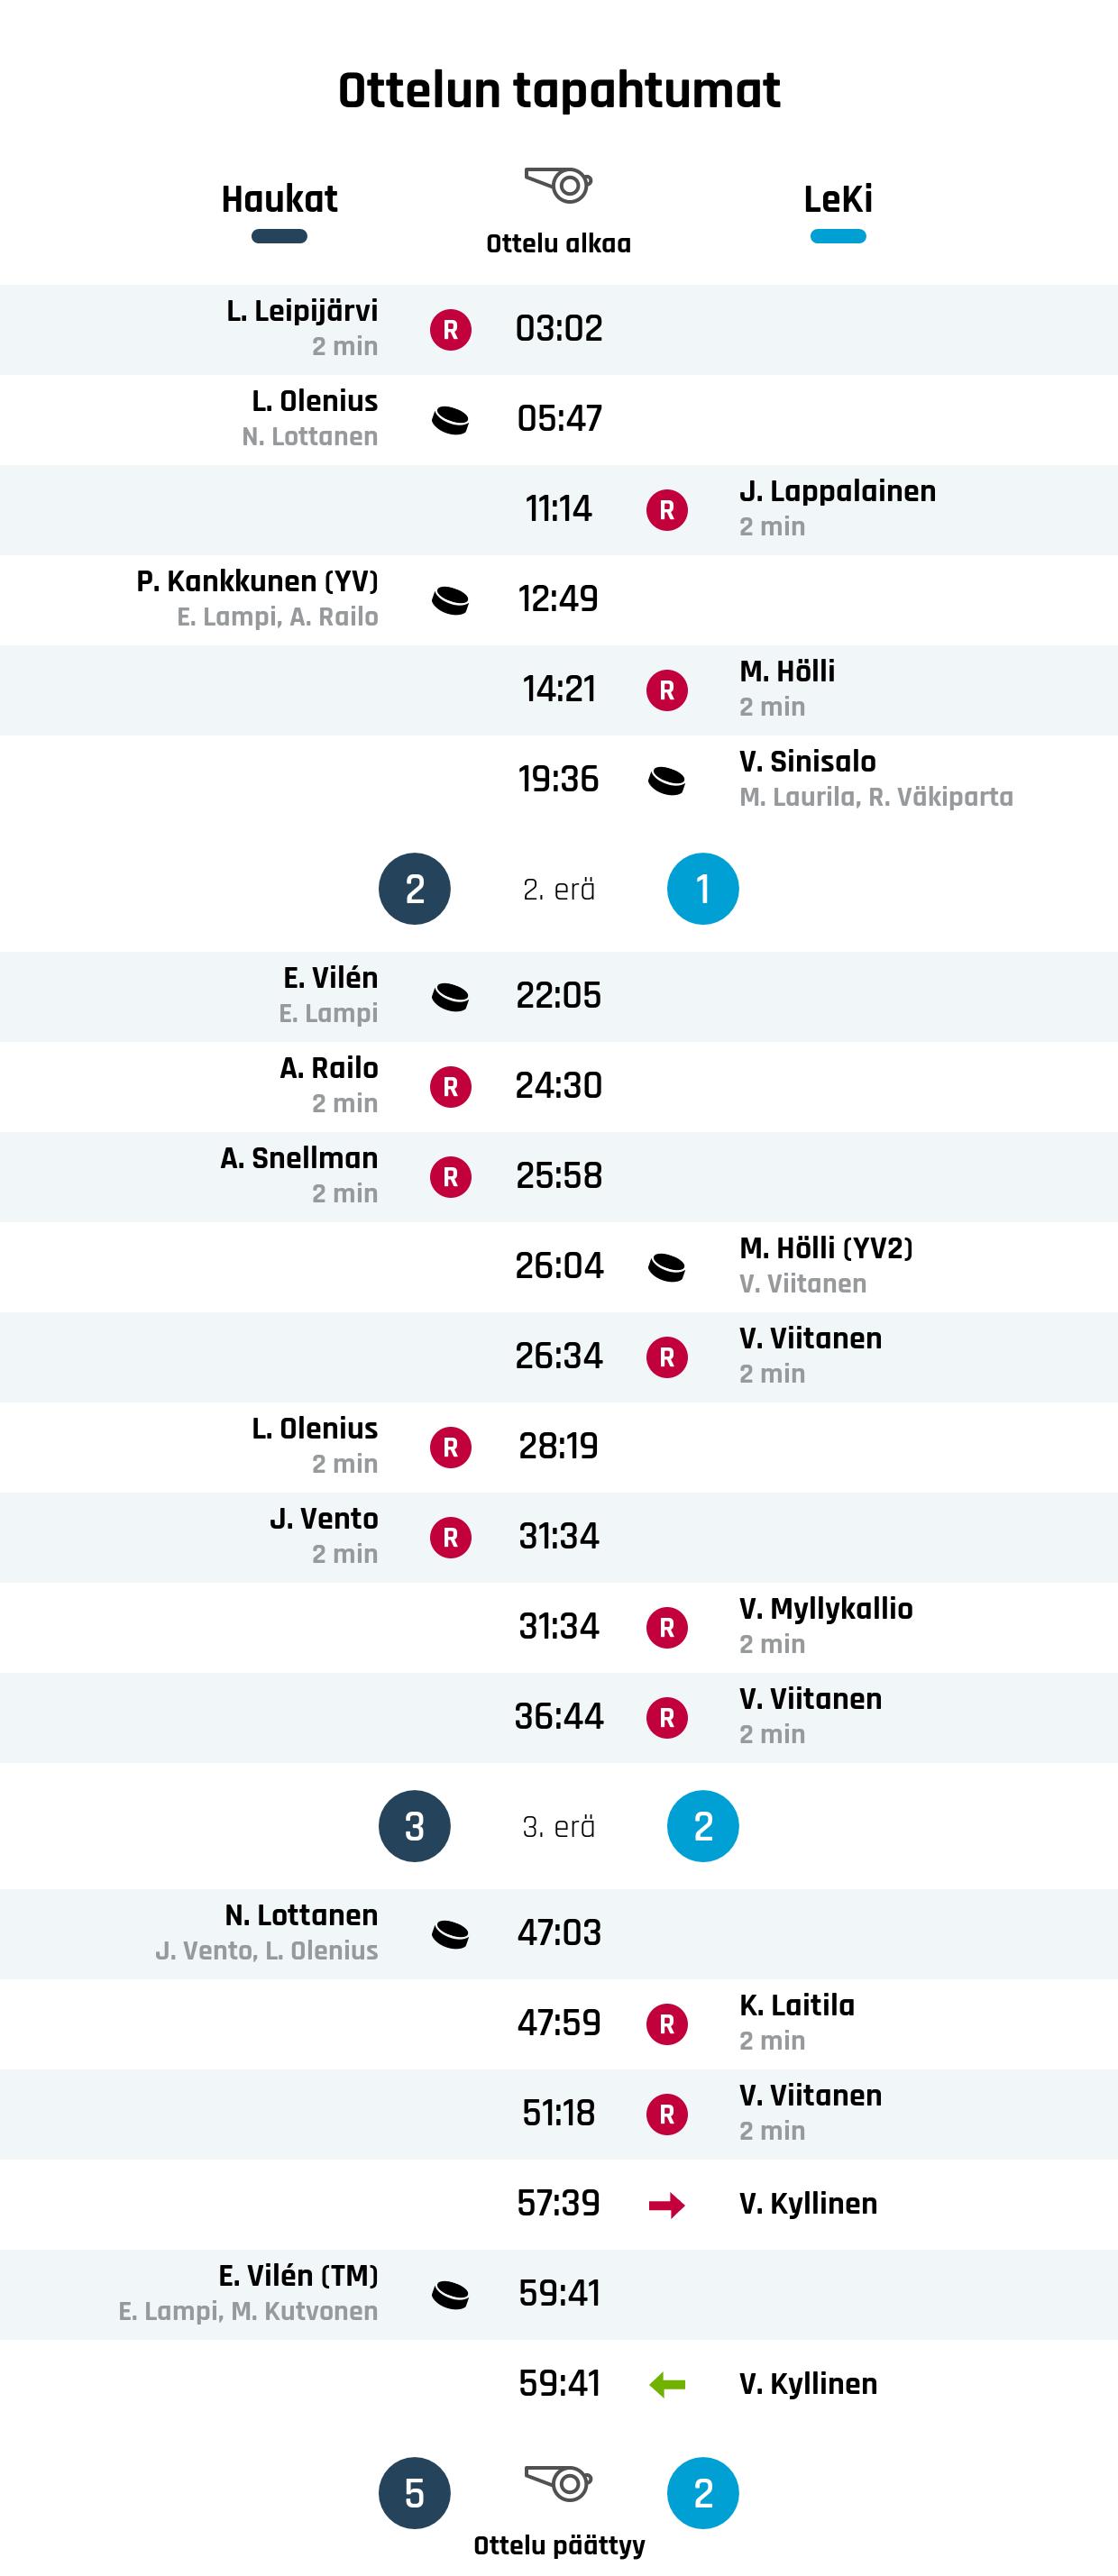The width and height of the screenshot is (1118, 2576).
Task: Click the penalty icon beside J. Lappalainen
Action: tap(666, 510)
